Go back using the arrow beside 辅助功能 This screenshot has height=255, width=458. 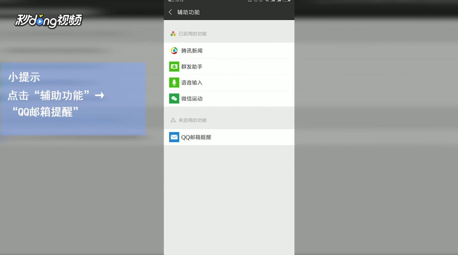tap(170, 12)
